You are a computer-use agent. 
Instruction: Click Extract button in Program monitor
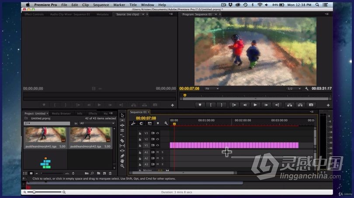point(300,105)
